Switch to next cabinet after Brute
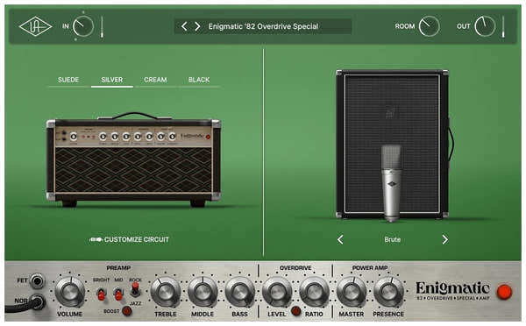The width and height of the screenshot is (526, 326). tap(444, 239)
